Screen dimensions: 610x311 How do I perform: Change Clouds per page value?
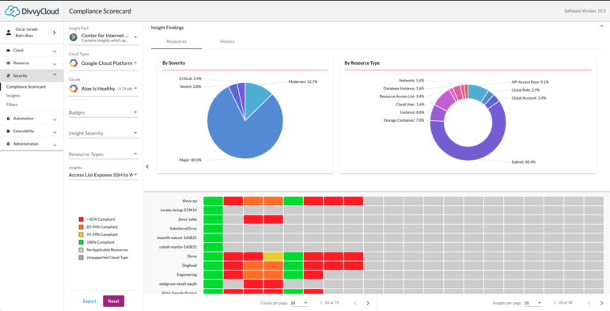pyautogui.click(x=299, y=303)
